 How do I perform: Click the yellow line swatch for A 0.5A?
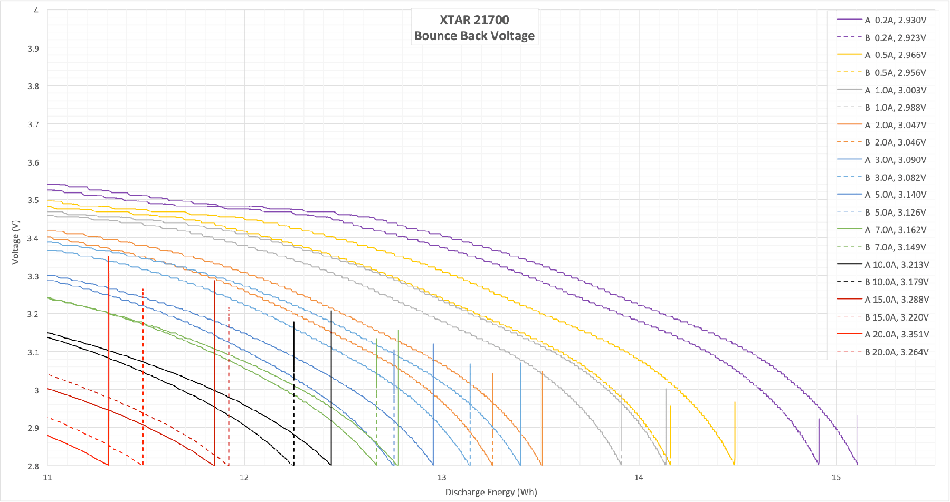click(849, 55)
